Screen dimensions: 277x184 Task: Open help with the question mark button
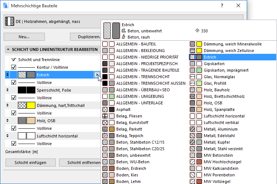click(222, 6)
